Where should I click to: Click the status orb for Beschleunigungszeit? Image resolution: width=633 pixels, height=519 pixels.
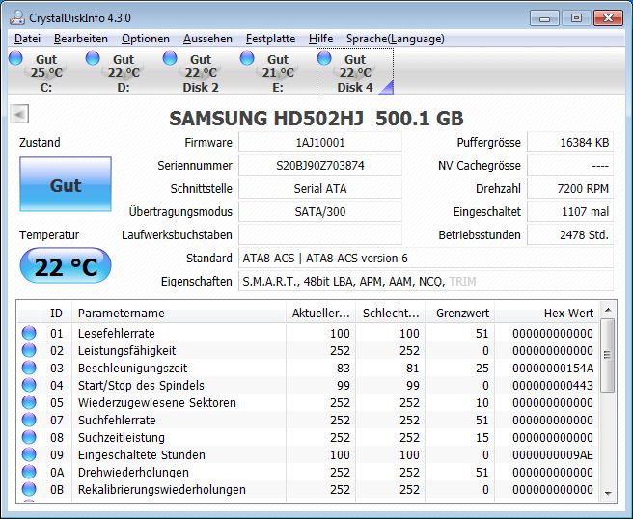point(29,368)
